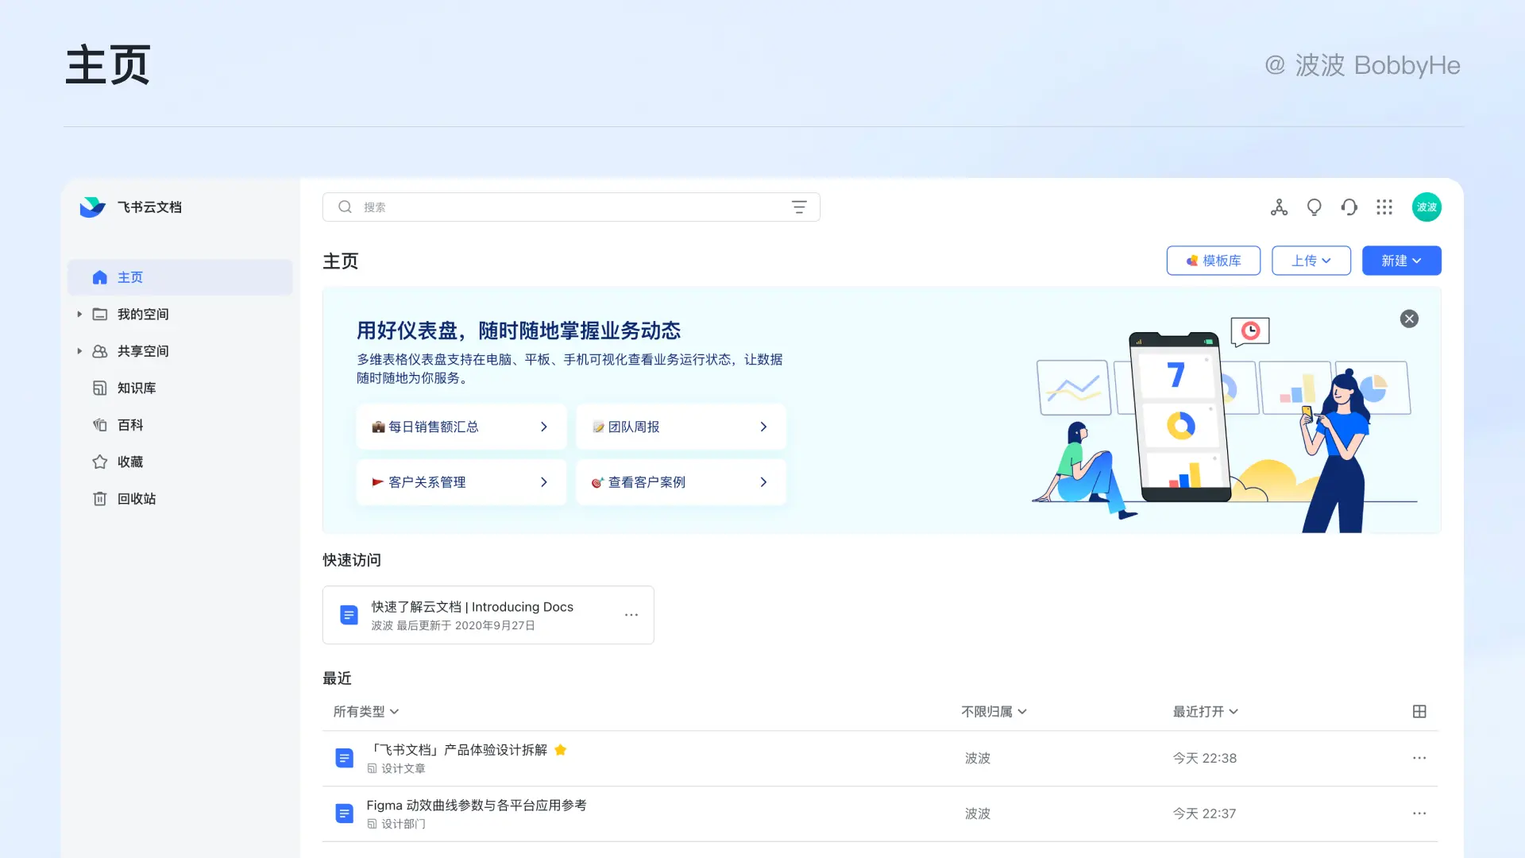Expand the 我的空间 tree arrow
This screenshot has width=1525, height=858.
(x=79, y=314)
